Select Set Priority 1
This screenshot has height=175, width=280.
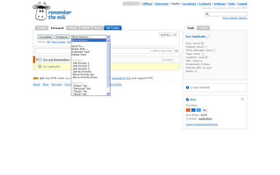click(80, 63)
